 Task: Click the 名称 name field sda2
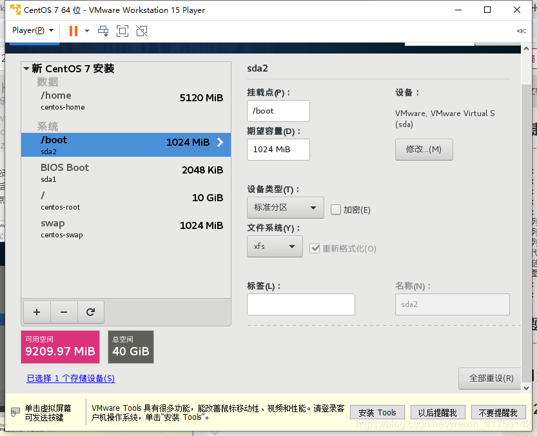coord(453,304)
